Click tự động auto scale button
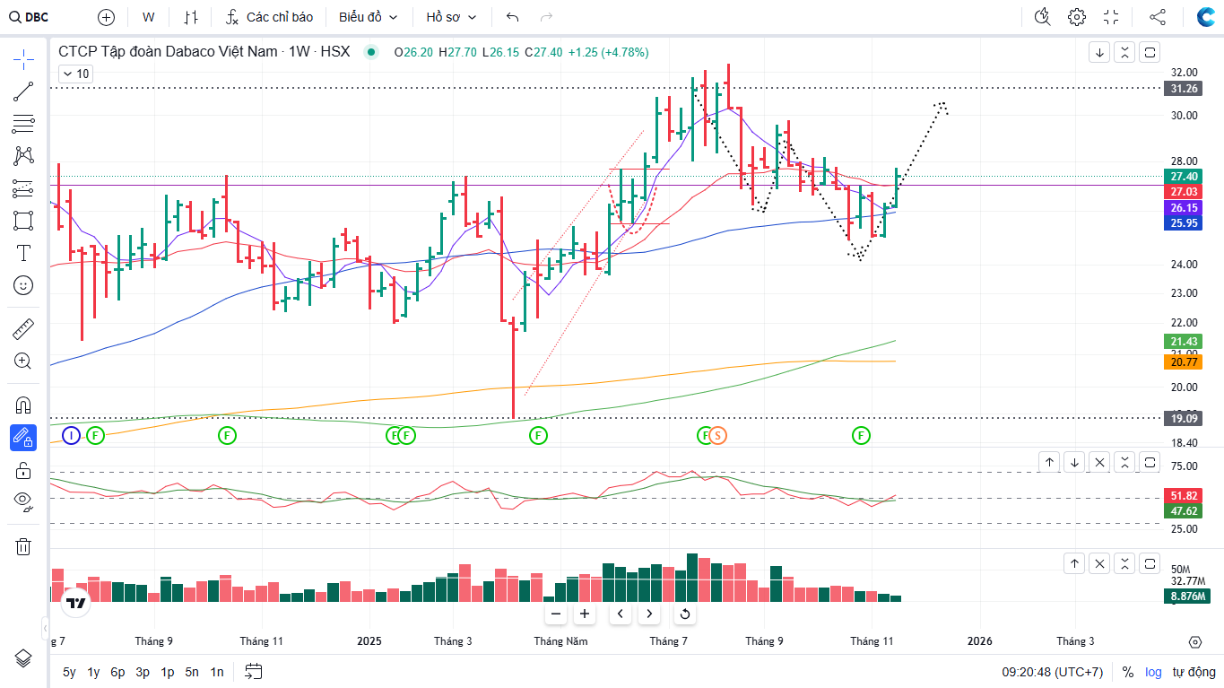Screen dimensions: 1224x688 pyautogui.click(x=1194, y=672)
